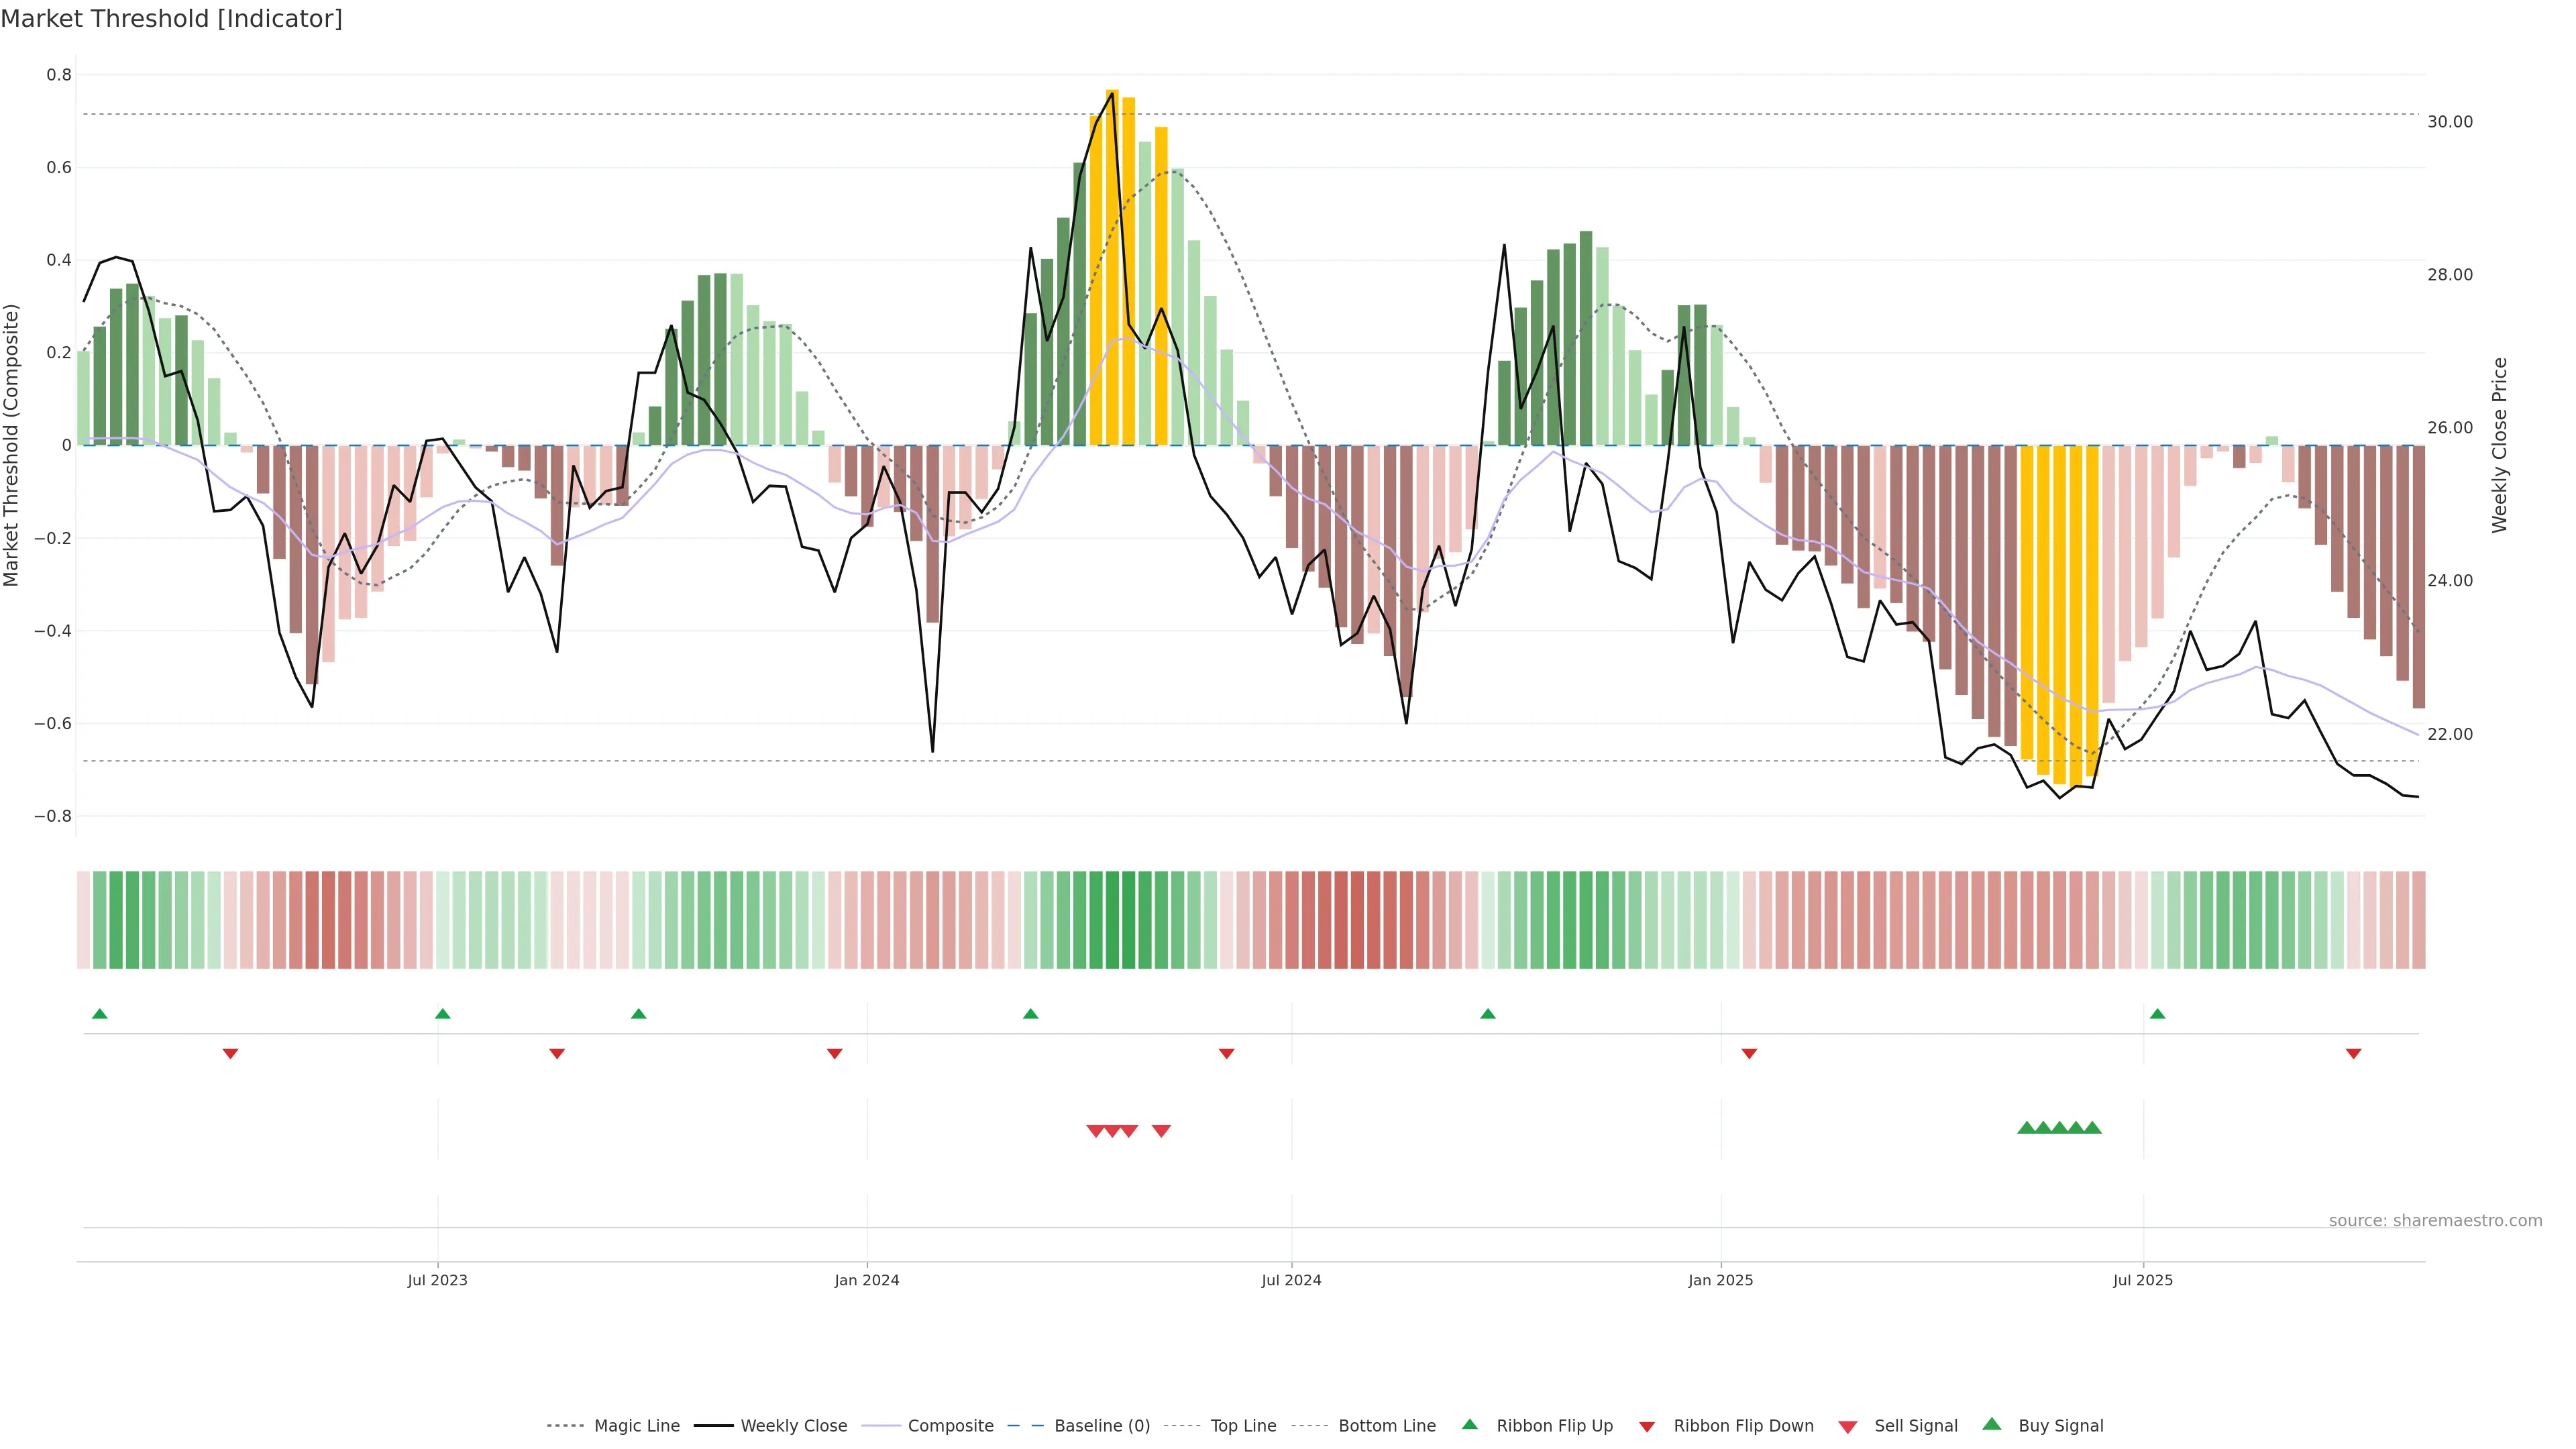Click the Jul 2023 x-axis label
This screenshot has height=1449, width=2576.
click(x=437, y=1280)
